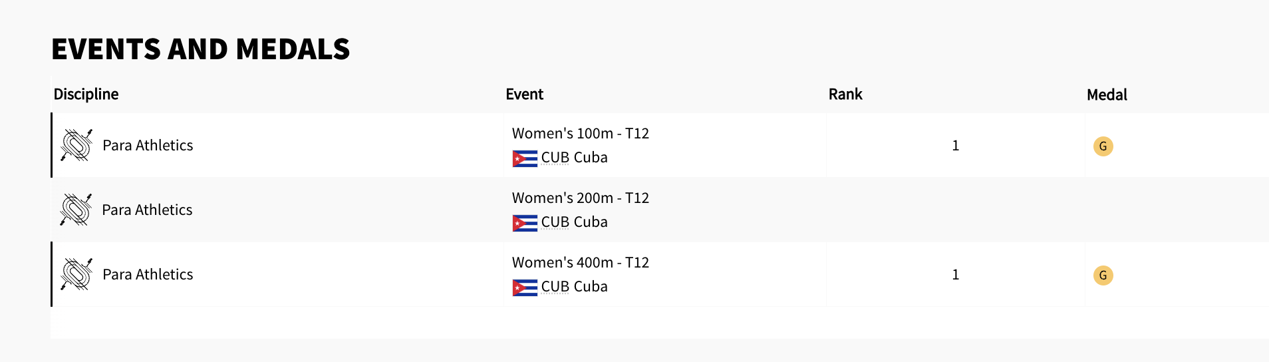Click the gold medal badge for 100m
Screen dimensions: 1269x362
[1103, 146]
